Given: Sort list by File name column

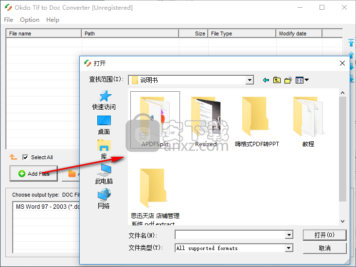Looking at the screenshot, I should 44,33.
